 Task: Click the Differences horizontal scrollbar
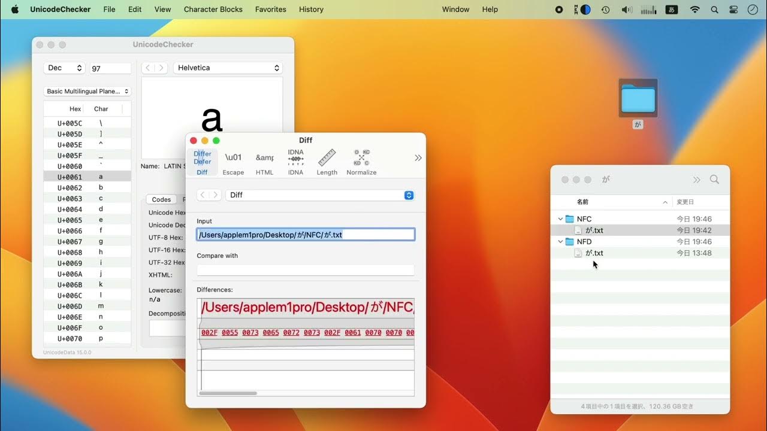(228, 393)
